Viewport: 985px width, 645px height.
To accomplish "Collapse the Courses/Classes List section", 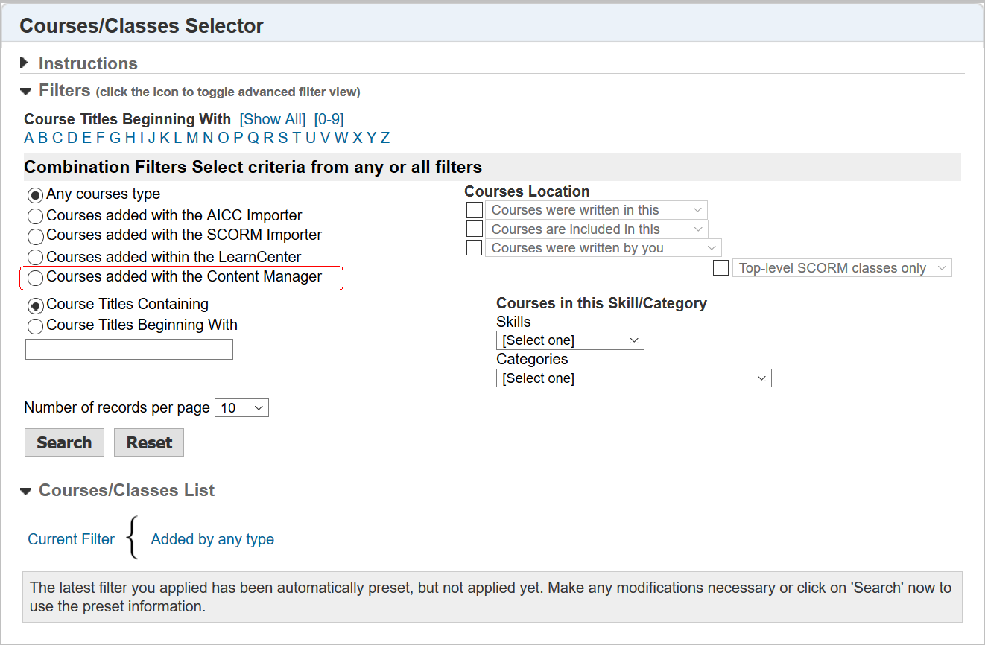I will coord(25,491).
